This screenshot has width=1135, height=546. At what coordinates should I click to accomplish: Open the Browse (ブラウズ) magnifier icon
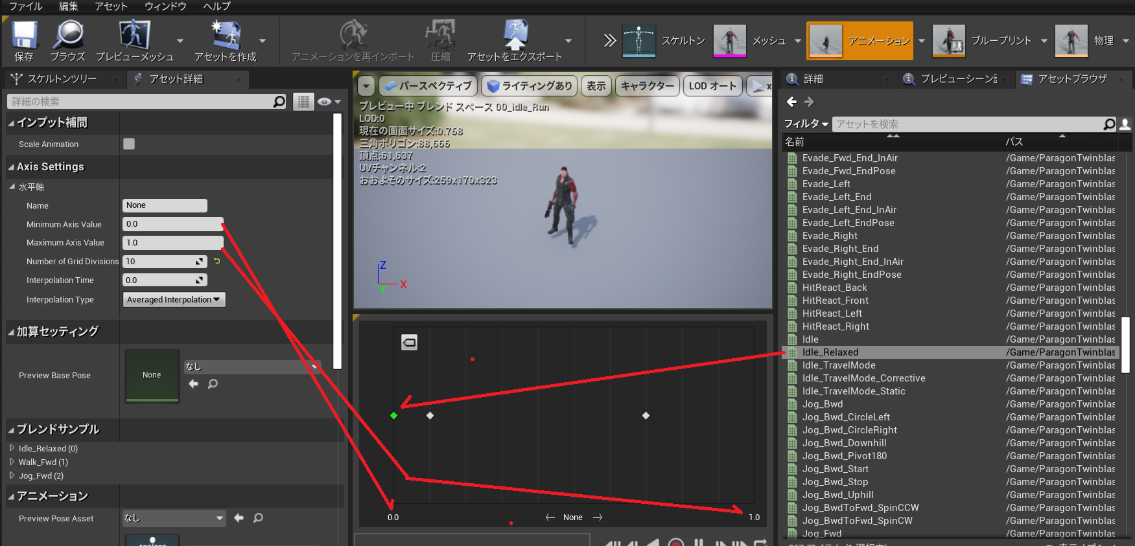click(x=67, y=36)
